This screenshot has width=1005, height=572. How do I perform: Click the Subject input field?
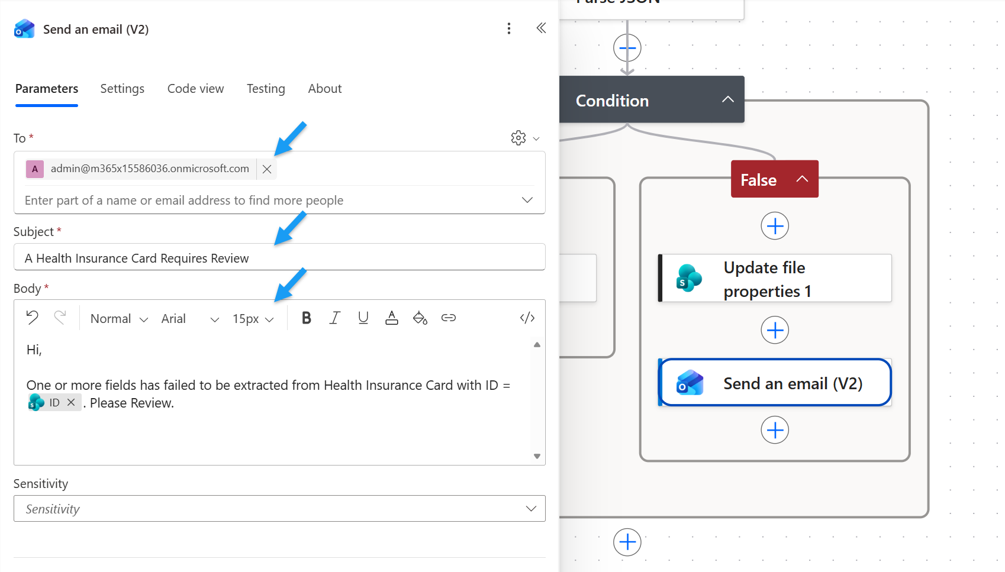[279, 258]
